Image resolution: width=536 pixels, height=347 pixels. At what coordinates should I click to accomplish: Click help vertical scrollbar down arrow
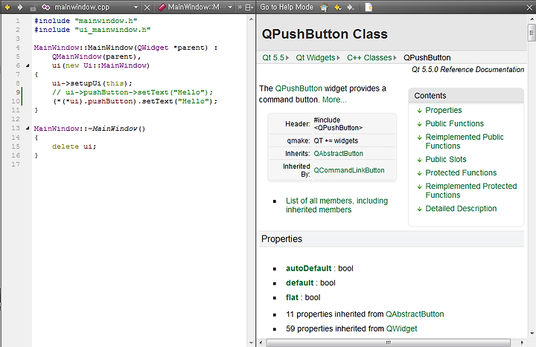[x=532, y=334]
